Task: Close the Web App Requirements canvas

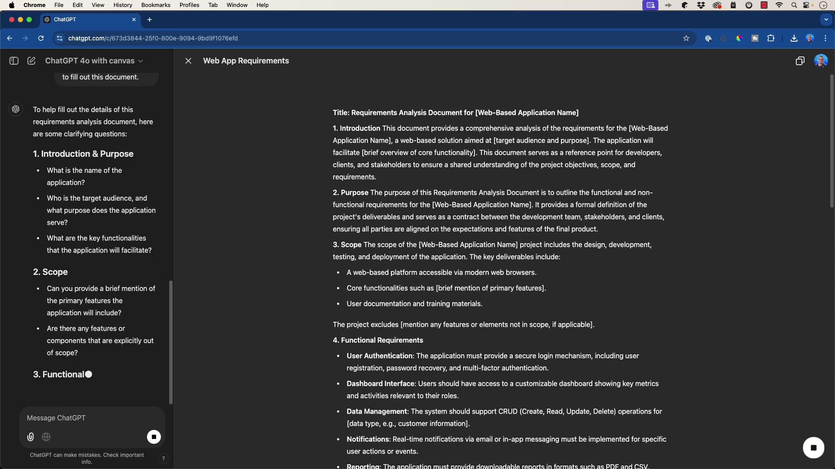Action: pos(188,61)
